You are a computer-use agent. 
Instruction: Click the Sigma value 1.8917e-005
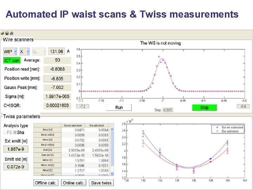tap(57, 97)
